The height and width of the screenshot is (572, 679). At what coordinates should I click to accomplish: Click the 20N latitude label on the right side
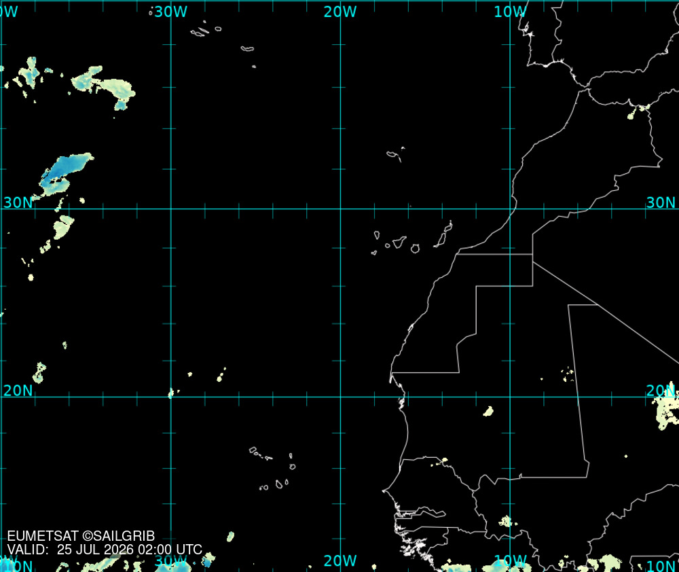pos(661,391)
